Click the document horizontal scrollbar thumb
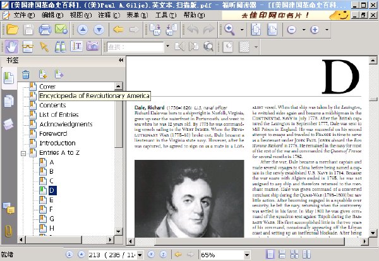 coord(250,241)
